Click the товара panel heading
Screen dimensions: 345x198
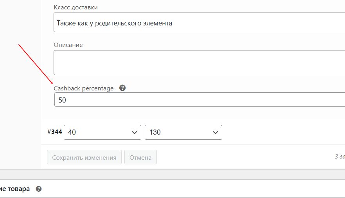15,189
